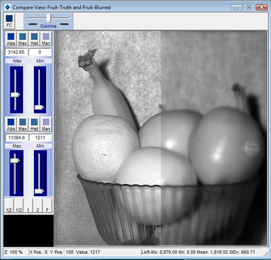Image resolution: width=271 pixels, height=260 pixels.
Task: Select Hist scaling in the lower button row
Action: [x=35, y=124]
